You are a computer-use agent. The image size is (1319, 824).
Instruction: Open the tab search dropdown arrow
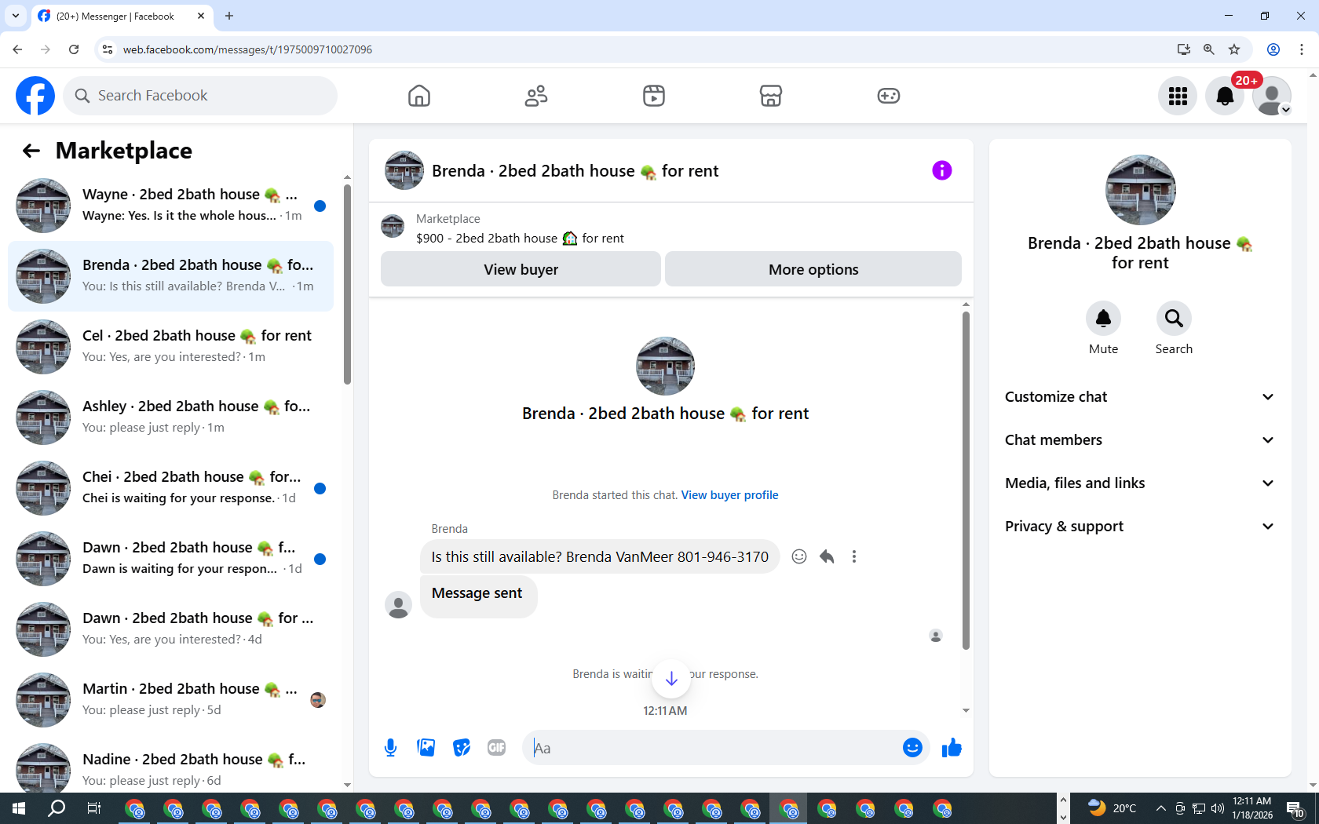click(16, 16)
